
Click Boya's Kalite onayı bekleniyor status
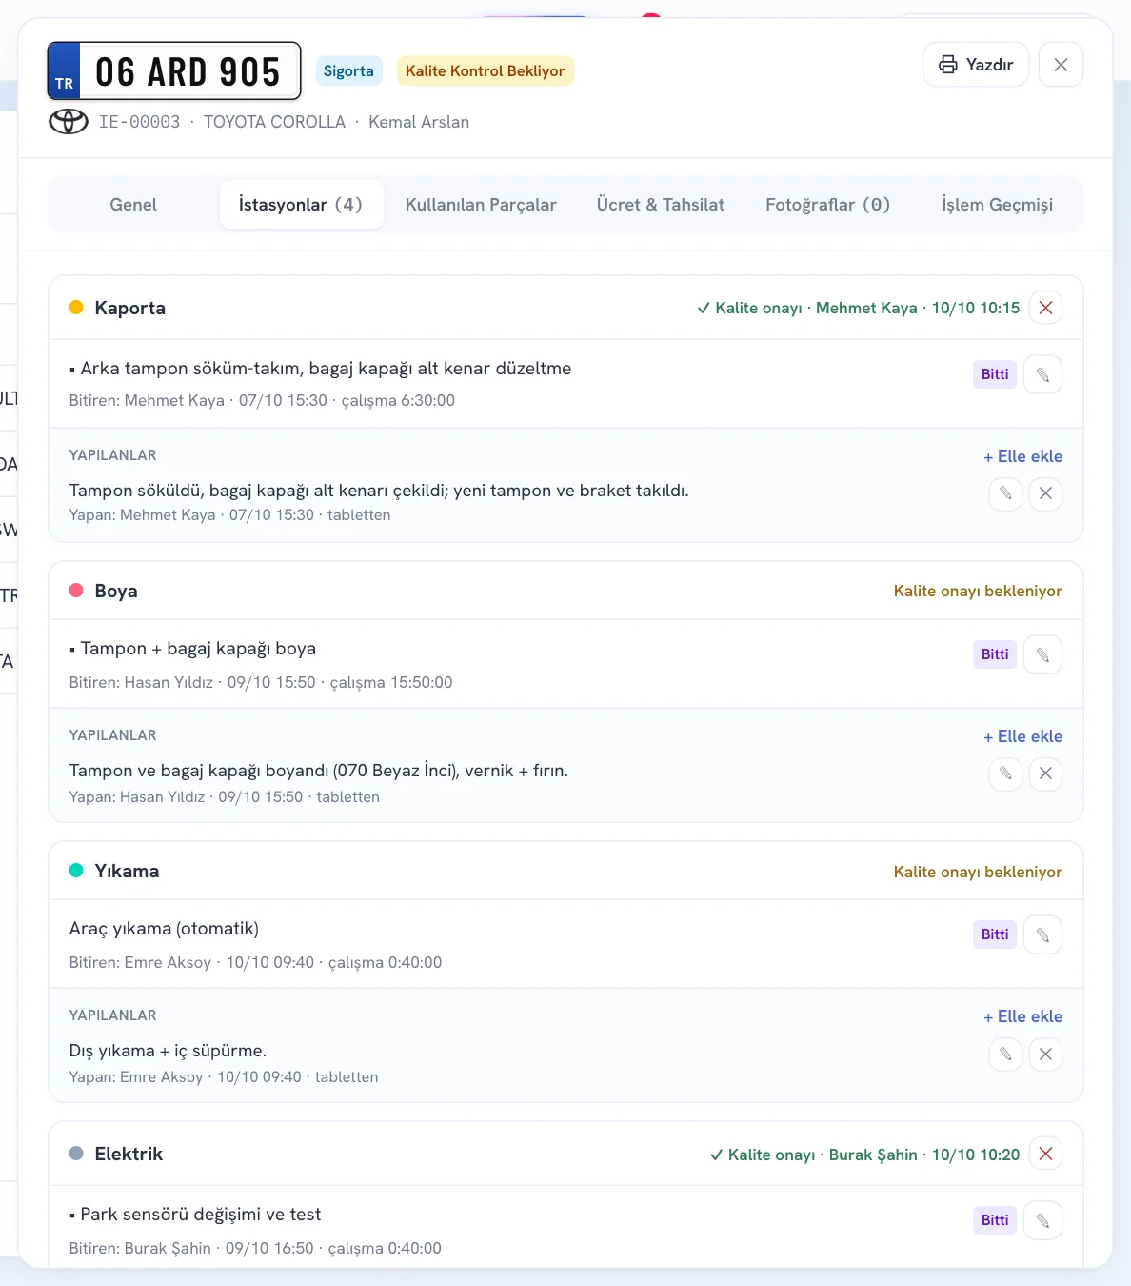coord(978,592)
